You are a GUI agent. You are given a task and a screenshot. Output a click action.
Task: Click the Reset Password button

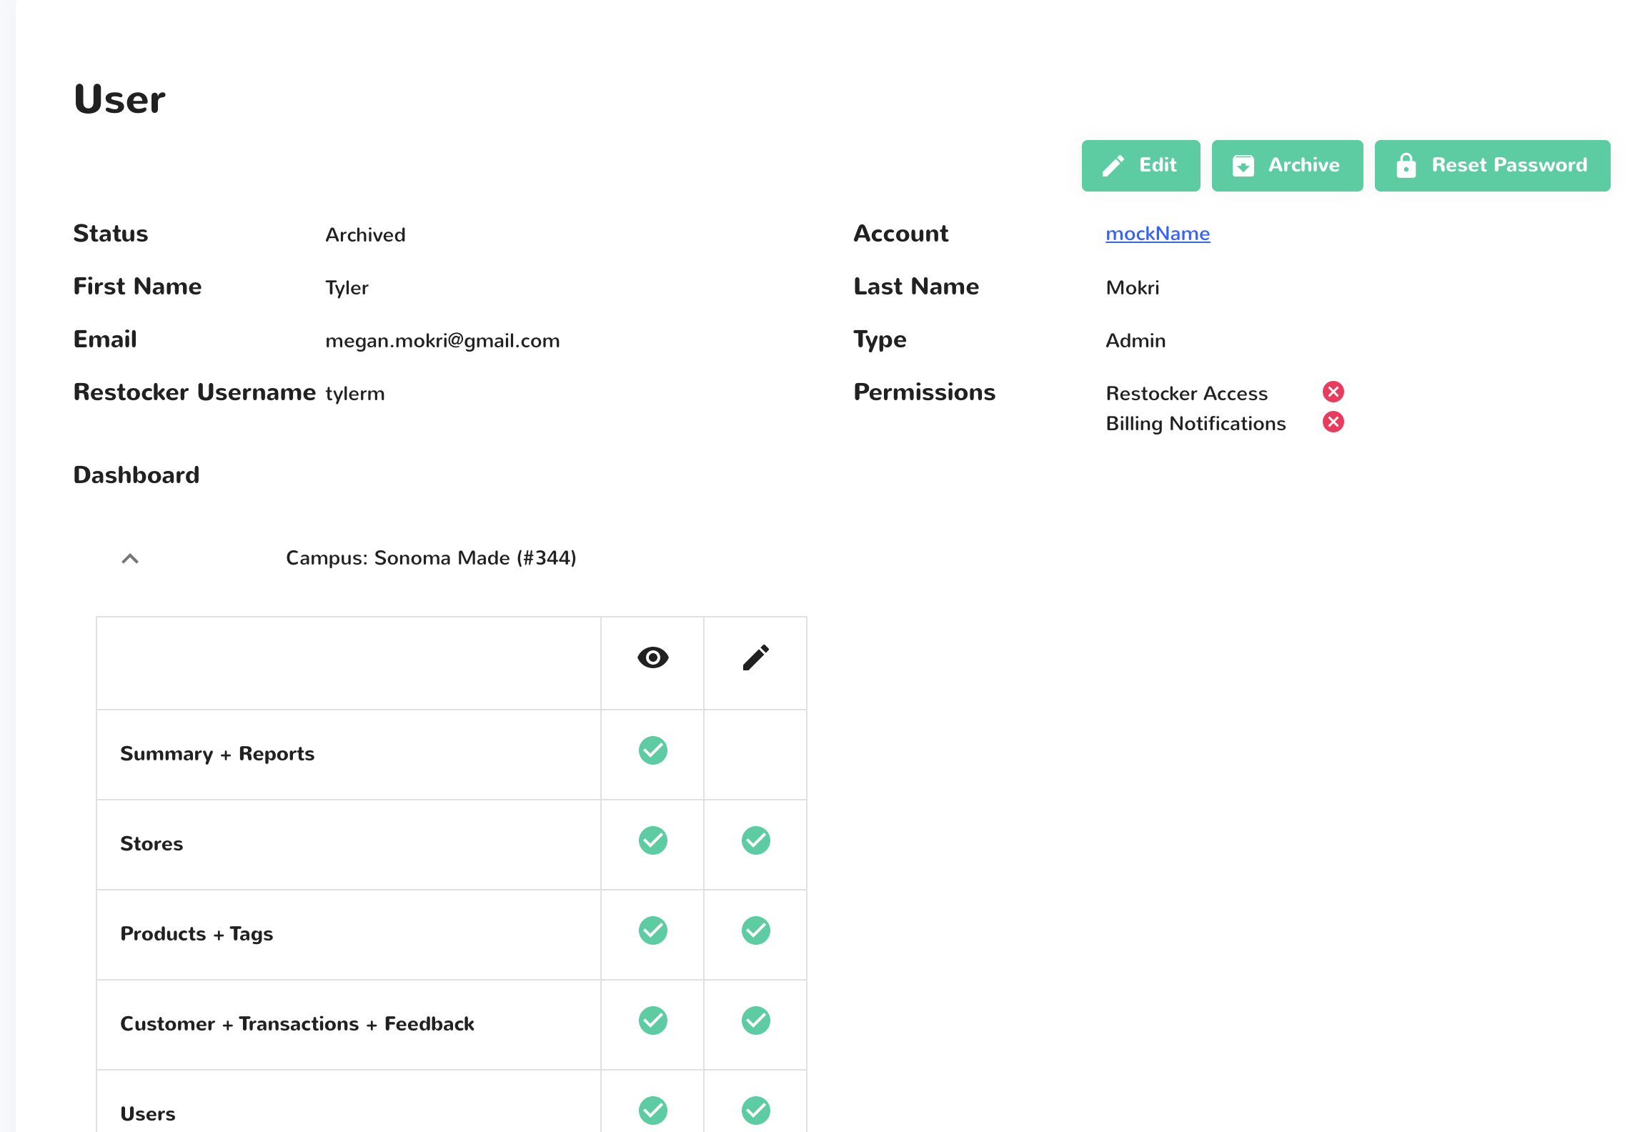coord(1492,165)
